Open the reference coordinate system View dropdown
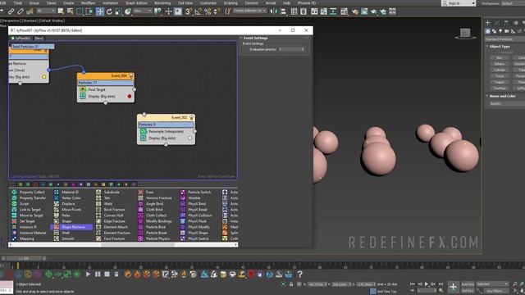525x295 pixels. pyautogui.click(x=143, y=11)
